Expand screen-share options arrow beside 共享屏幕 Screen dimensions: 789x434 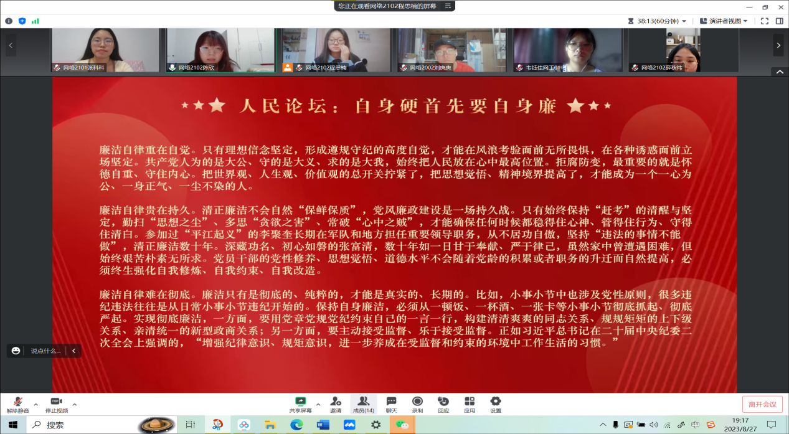318,404
